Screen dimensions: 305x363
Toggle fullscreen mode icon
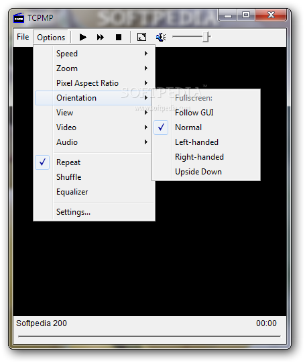141,37
